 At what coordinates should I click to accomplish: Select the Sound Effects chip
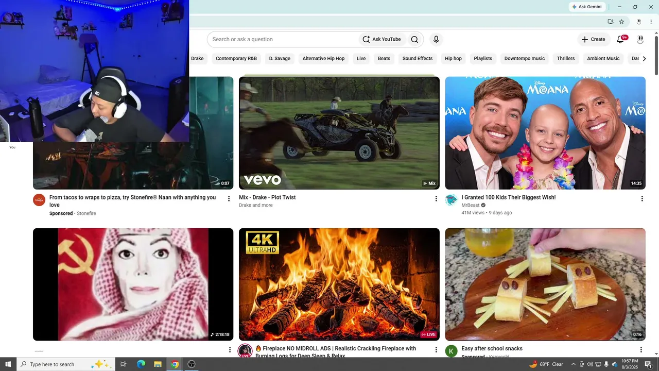tap(418, 59)
